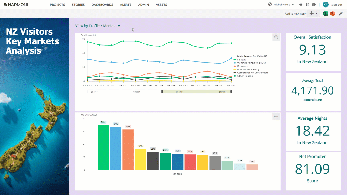347x195 pixels.
Task: Click the gray bar labeled 21%
Action: click(215, 163)
